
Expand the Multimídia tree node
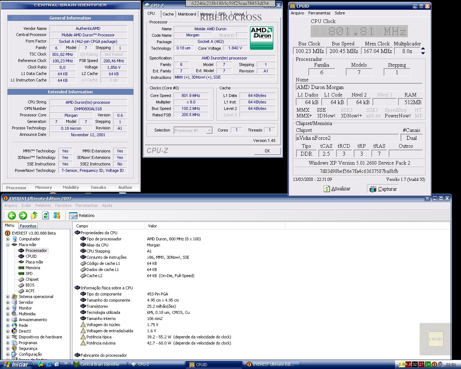click(8, 314)
